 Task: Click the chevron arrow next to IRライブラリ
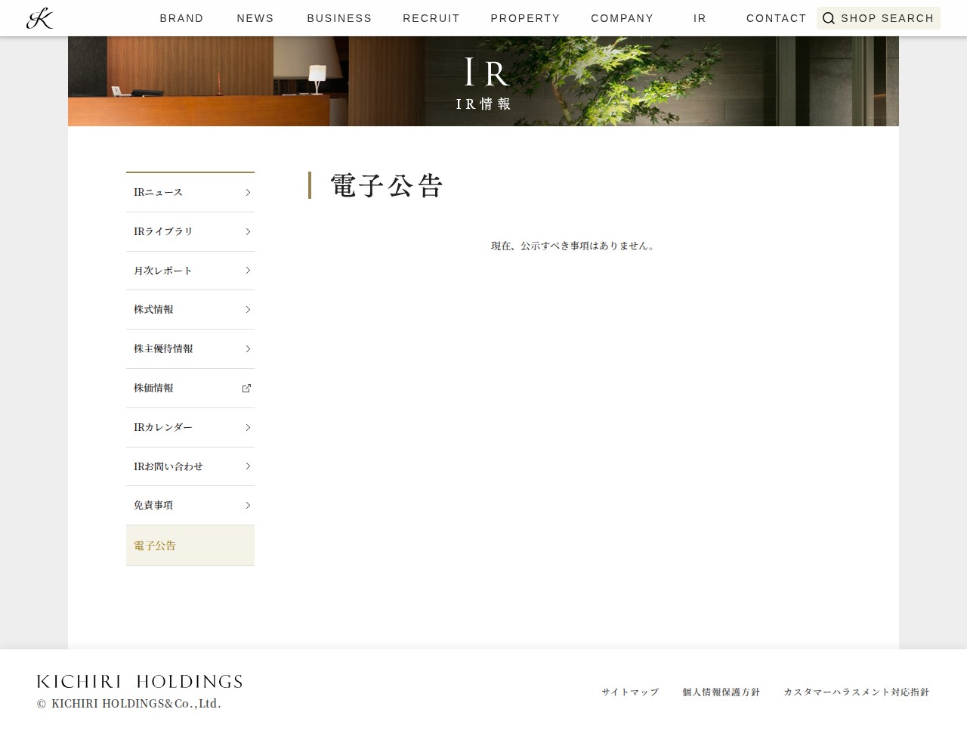click(x=248, y=232)
